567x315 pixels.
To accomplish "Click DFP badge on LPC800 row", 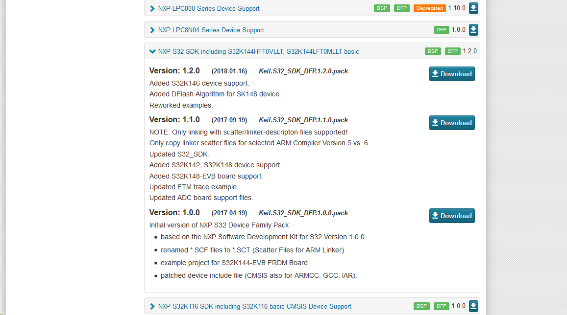I will coord(402,8).
